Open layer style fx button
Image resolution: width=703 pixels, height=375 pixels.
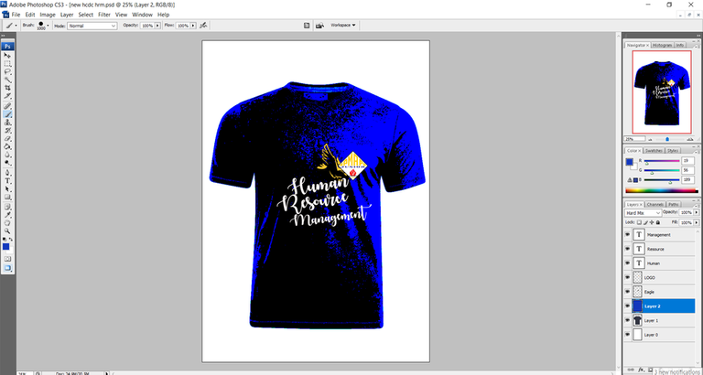(641, 370)
